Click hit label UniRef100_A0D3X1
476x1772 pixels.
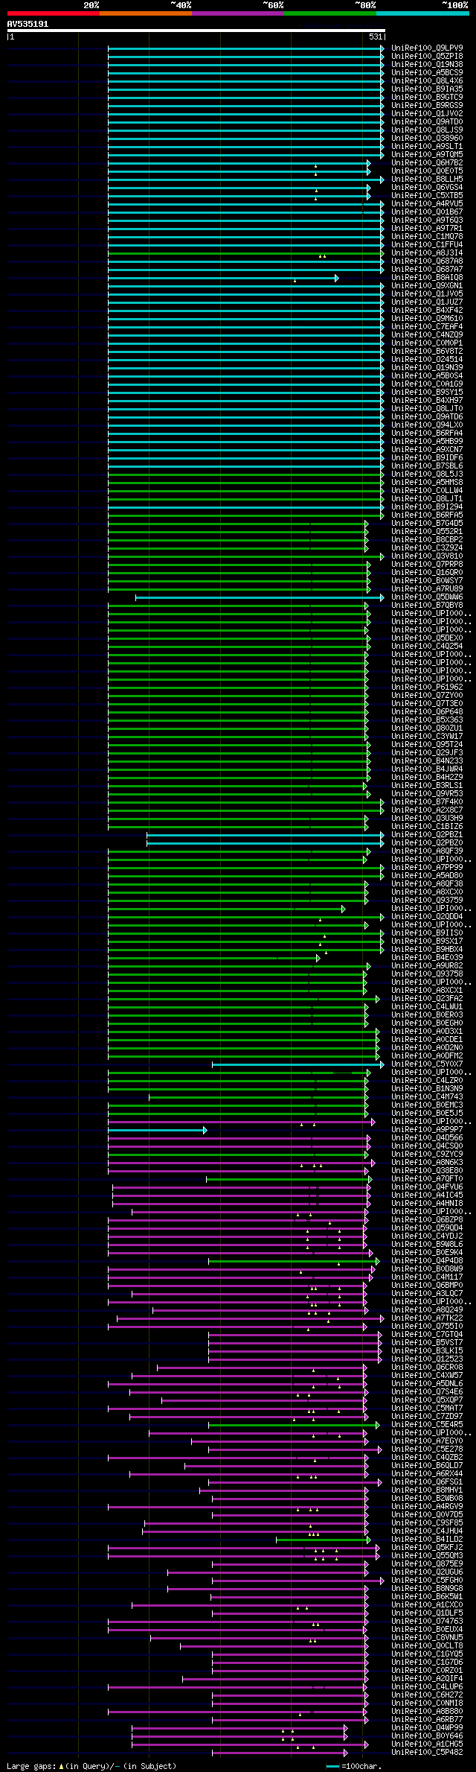click(427, 1032)
